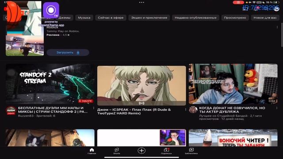The height and width of the screenshot is (159, 283).
Task: Select Экшен и приключения filter chip
Action: [x=149, y=18]
